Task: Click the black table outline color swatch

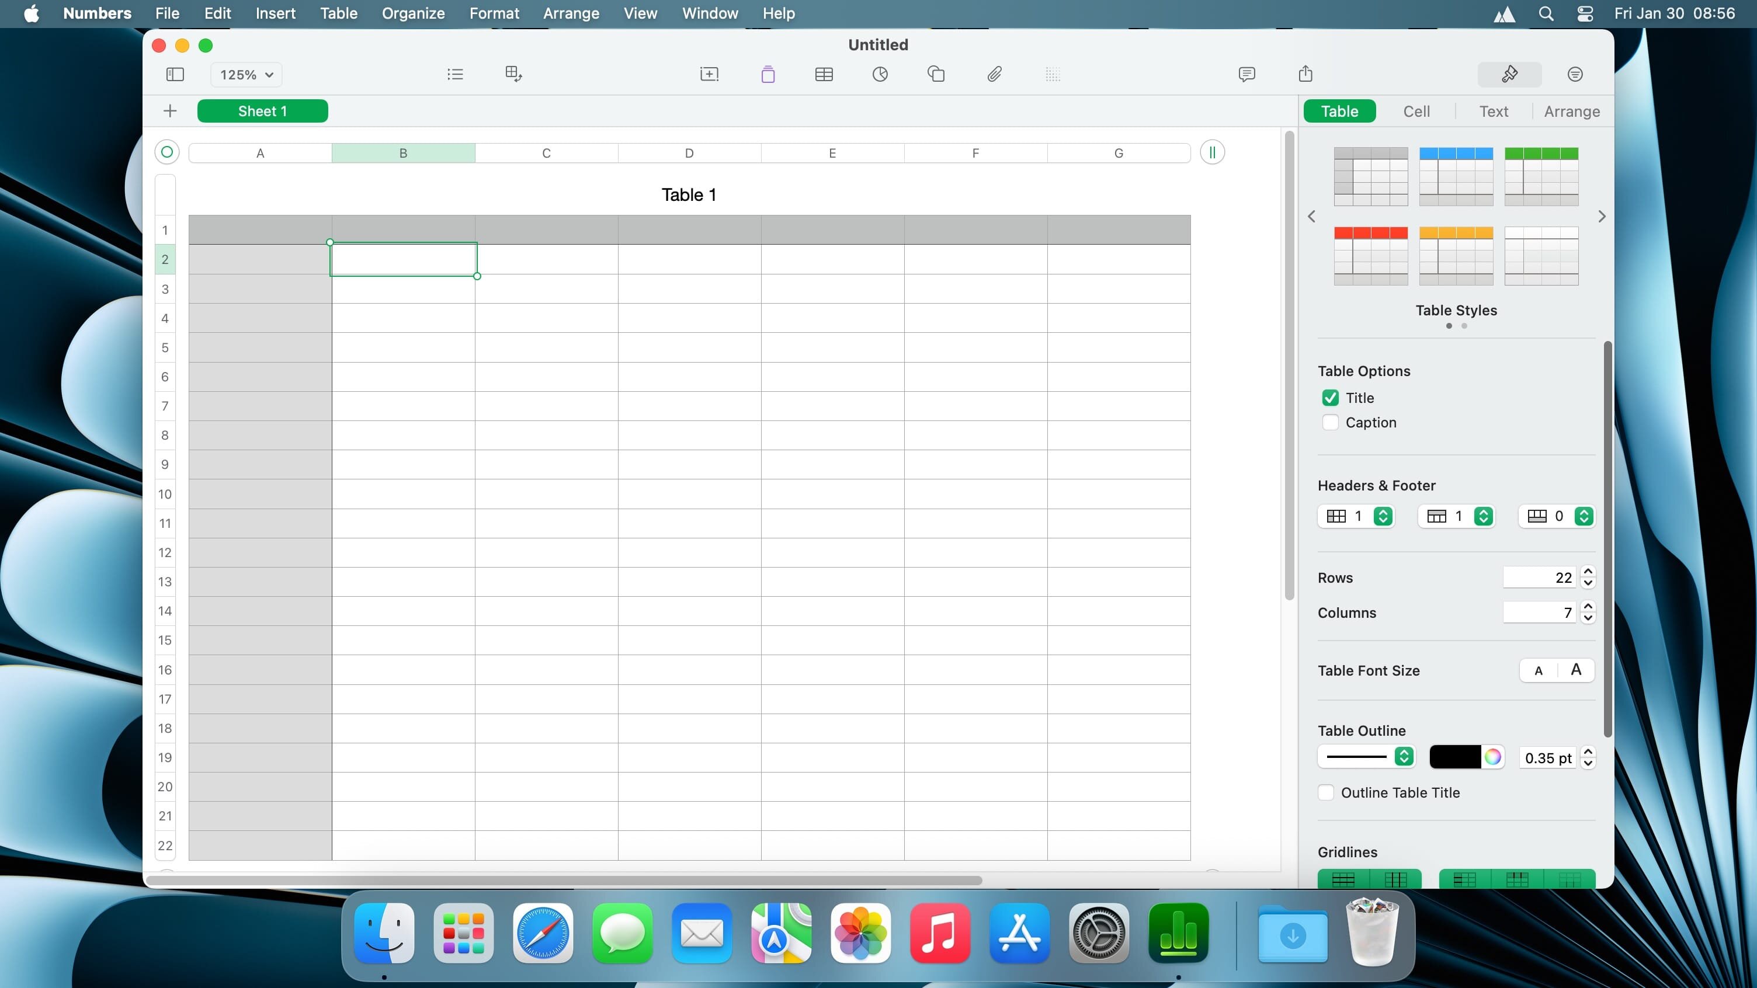Action: tap(1454, 757)
